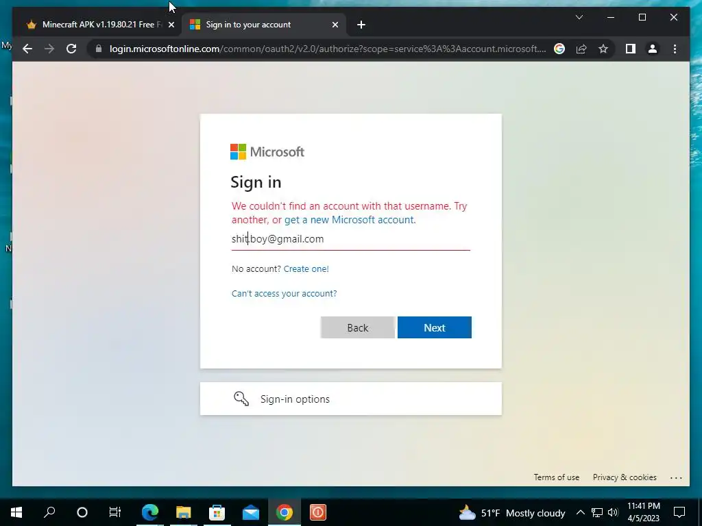Screen dimensions: 702x526
Task: Share this page using the share icon
Action: coord(581,49)
